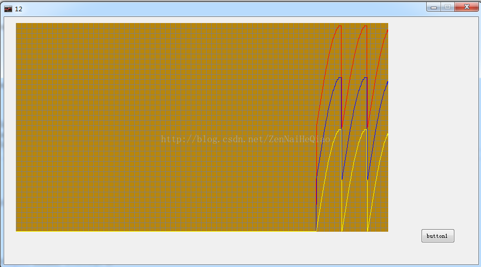Click the waveform app icon in title bar

[8, 9]
